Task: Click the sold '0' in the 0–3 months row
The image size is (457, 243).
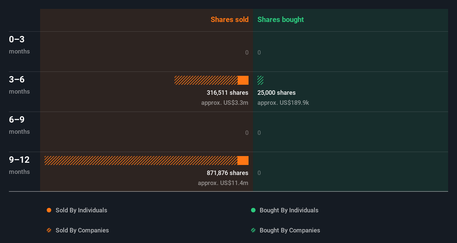Action: point(247,53)
